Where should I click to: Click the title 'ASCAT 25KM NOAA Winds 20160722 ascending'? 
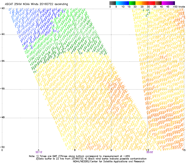pyautogui.click(x=36, y=4)
